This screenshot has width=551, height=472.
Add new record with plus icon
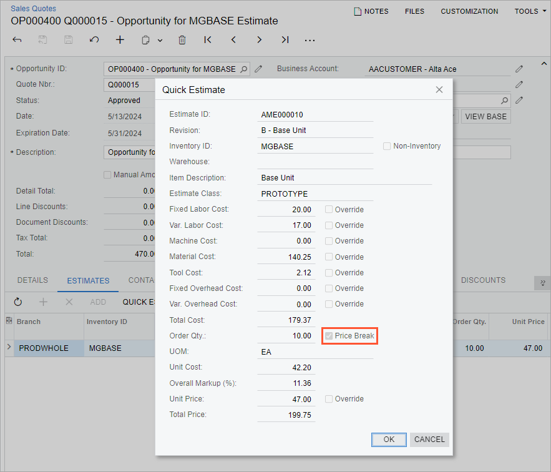click(120, 40)
